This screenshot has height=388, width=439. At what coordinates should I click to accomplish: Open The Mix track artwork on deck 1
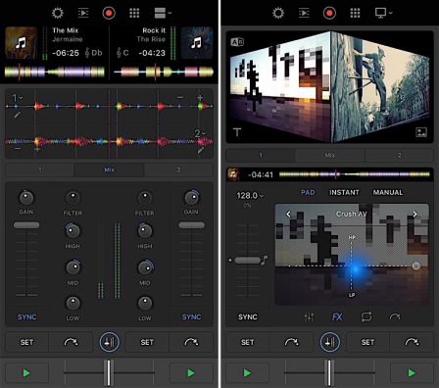(22, 43)
